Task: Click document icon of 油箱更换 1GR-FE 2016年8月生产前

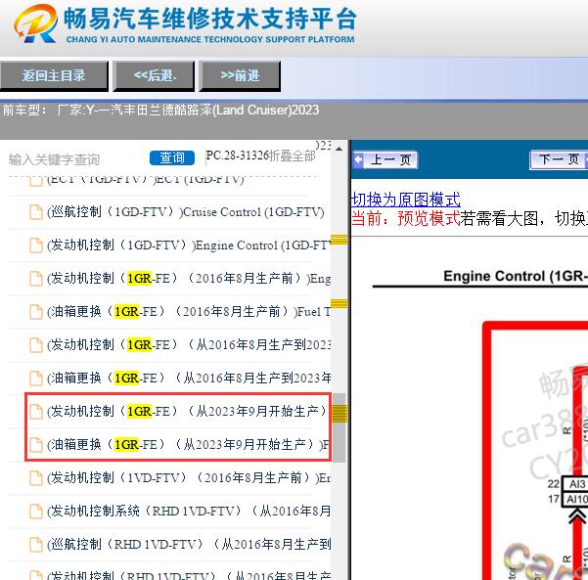Action: 36,312
